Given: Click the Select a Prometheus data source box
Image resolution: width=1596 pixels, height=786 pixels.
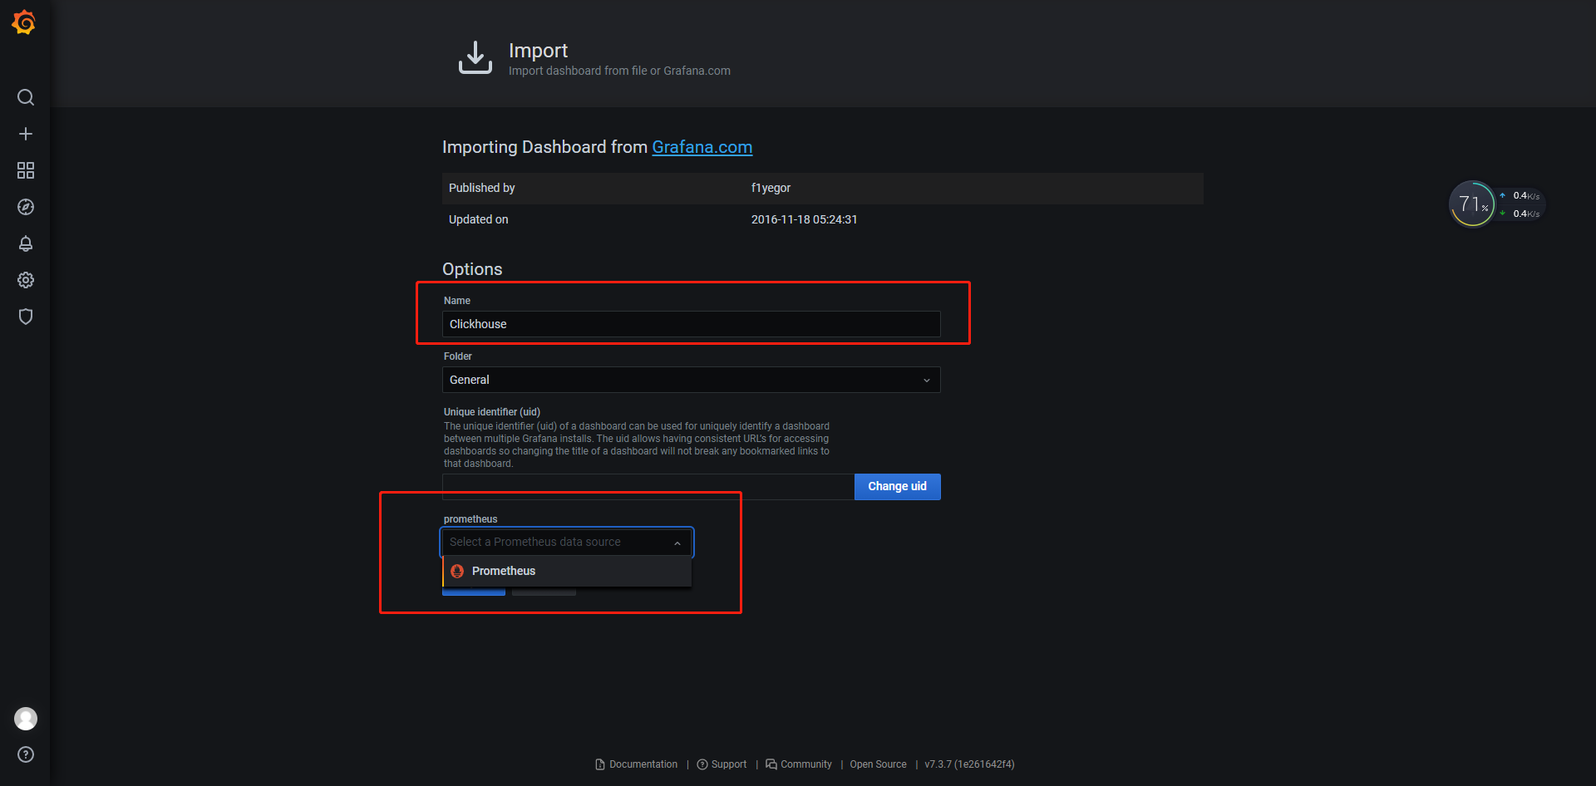Looking at the screenshot, I should tap(567, 542).
